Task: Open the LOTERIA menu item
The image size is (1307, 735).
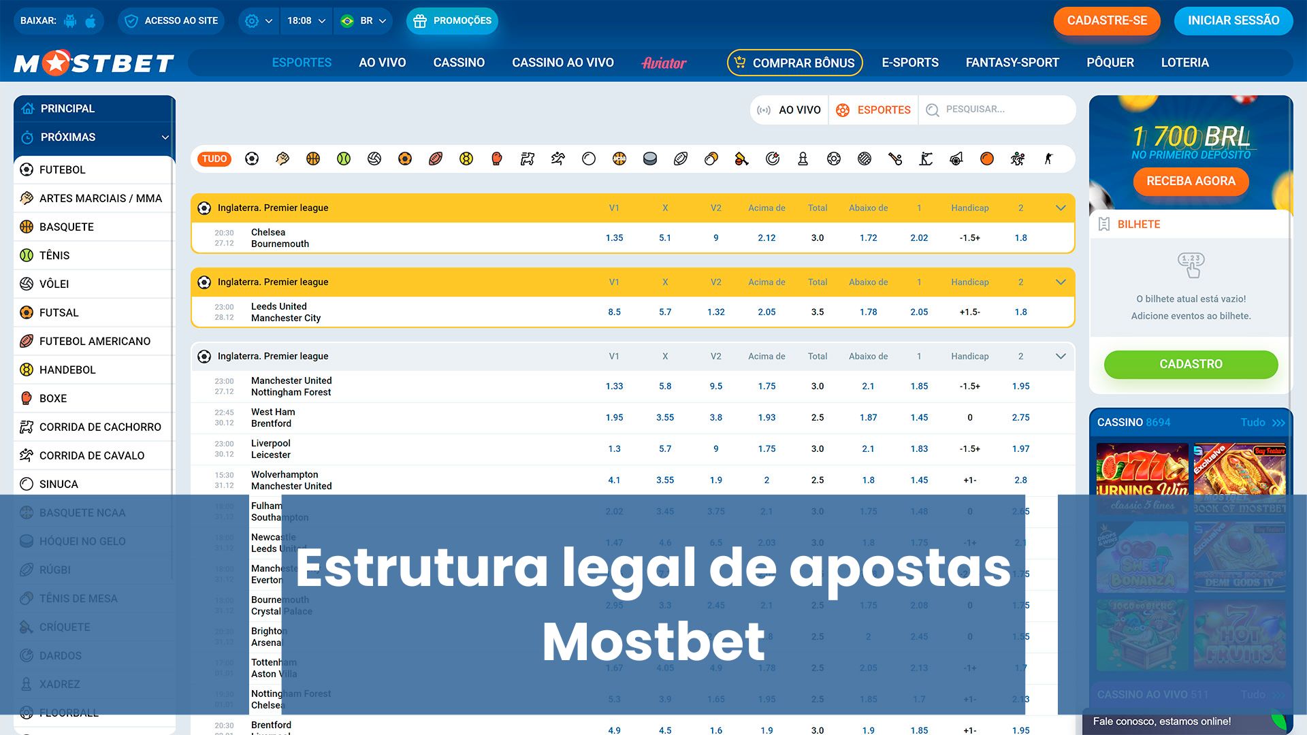Action: [1185, 63]
